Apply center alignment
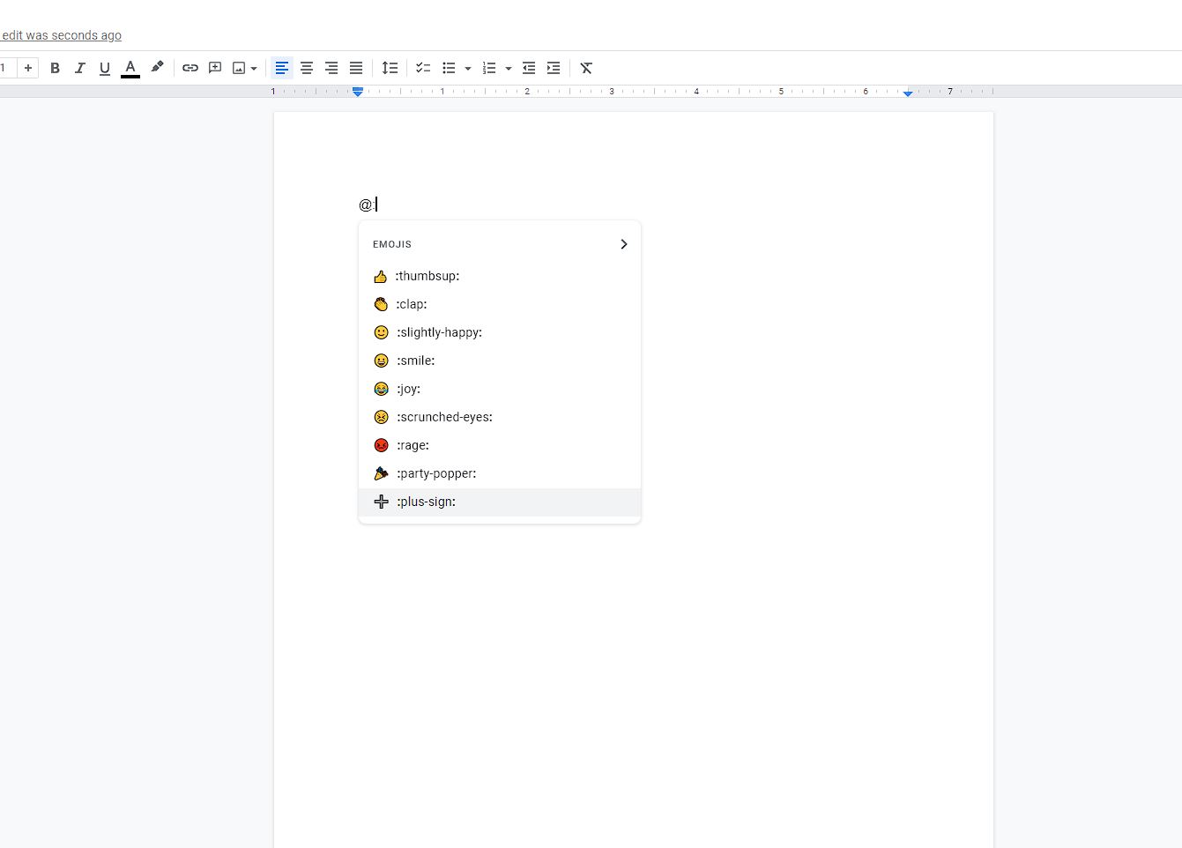 (x=306, y=68)
